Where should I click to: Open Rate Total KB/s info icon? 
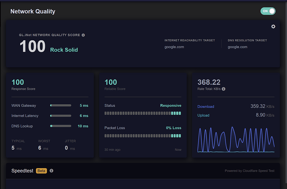tap(223, 89)
